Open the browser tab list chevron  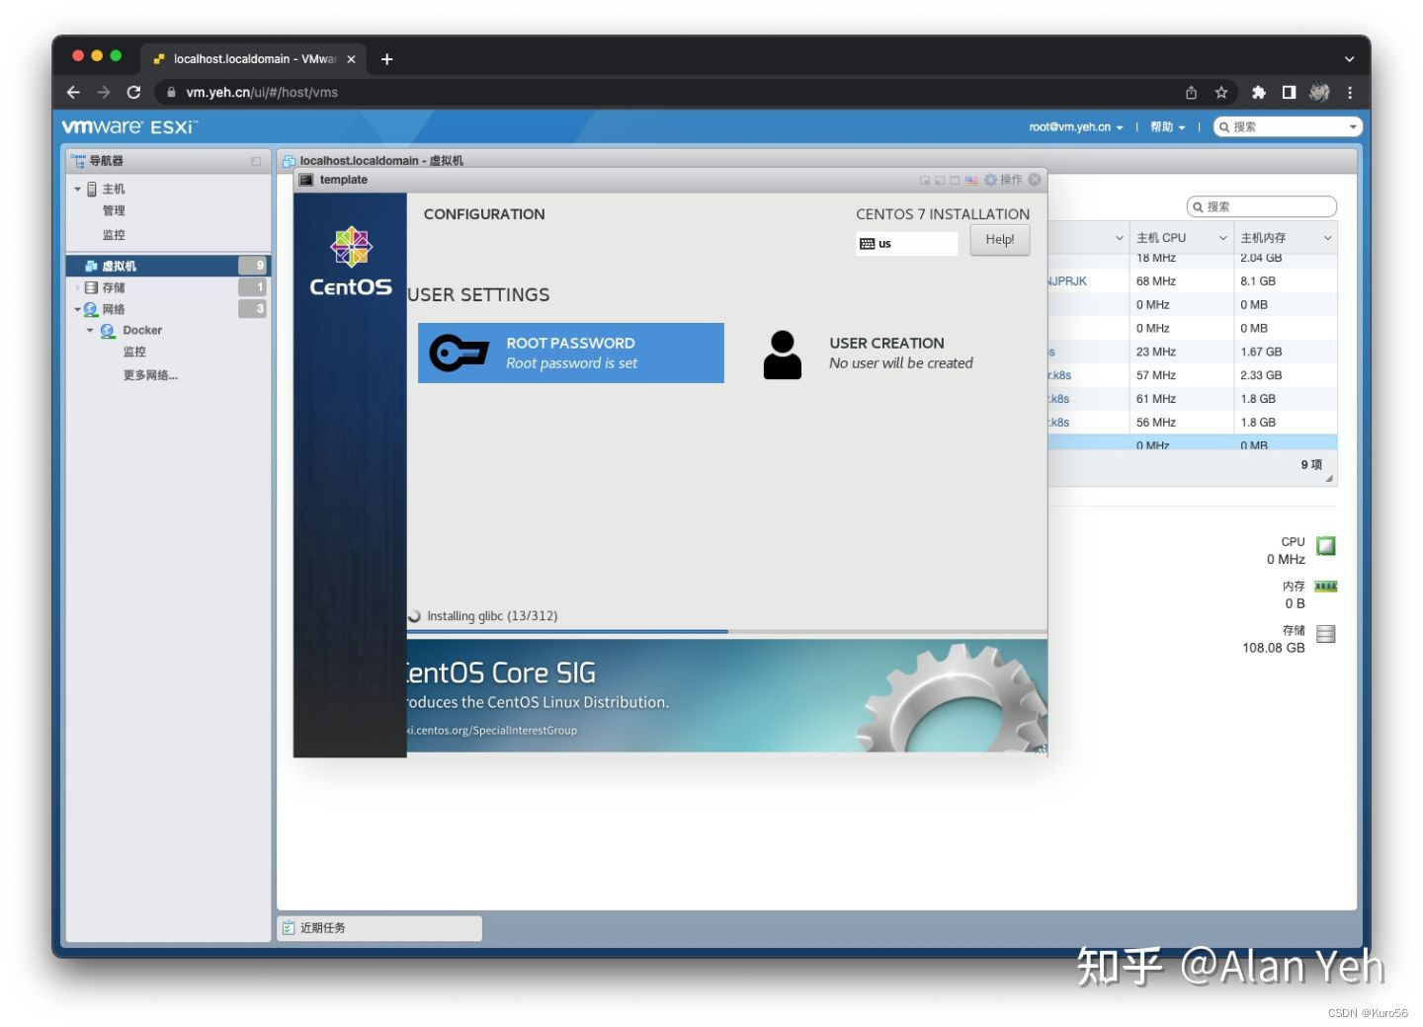point(1349,59)
